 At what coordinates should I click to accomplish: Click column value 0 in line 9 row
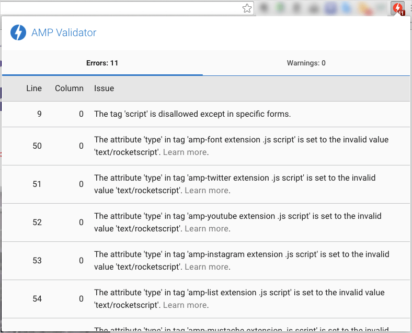[81, 114]
